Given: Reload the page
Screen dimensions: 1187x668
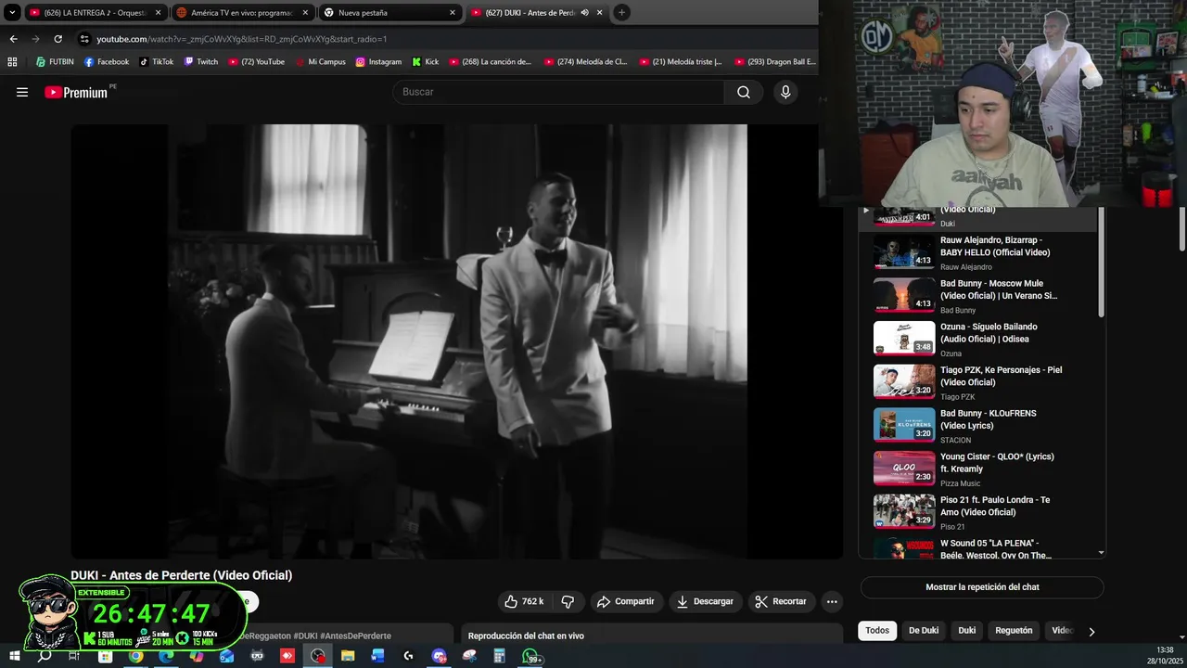Looking at the screenshot, I should pos(57,39).
